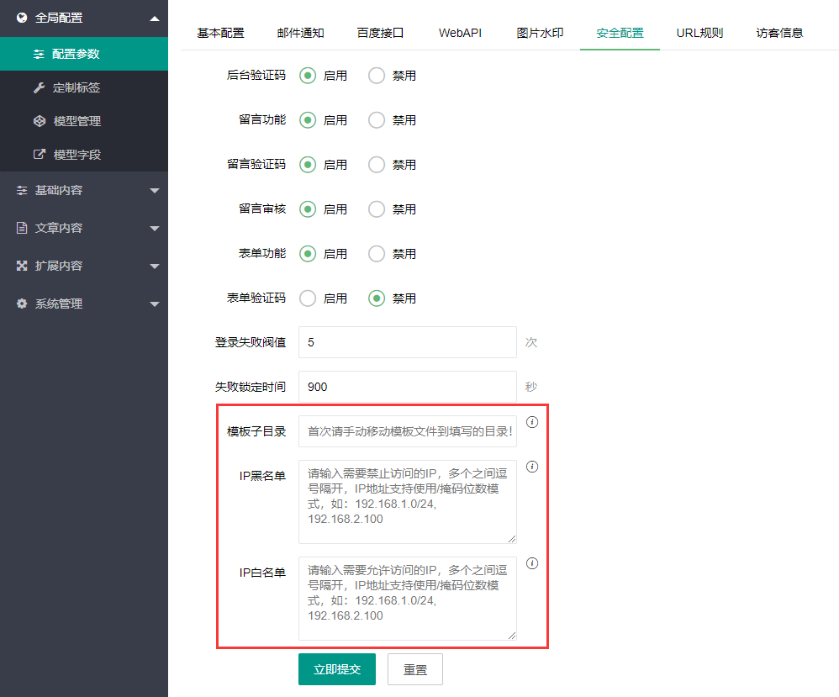Select the 定制标签 wrench icon

(40, 87)
